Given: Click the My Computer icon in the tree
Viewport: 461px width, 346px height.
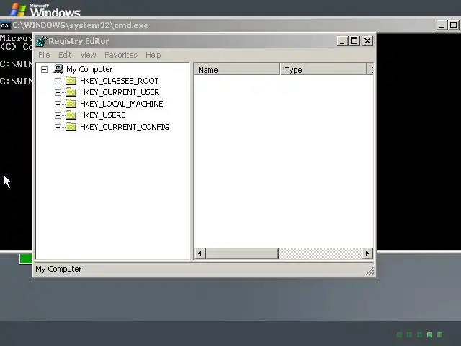Looking at the screenshot, I should pos(58,69).
